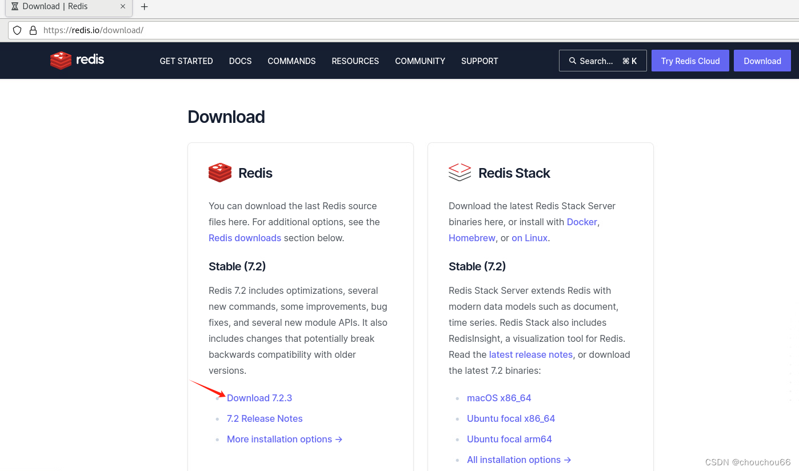The image size is (799, 471).
Task: Click the Download page heading
Action: (226, 117)
